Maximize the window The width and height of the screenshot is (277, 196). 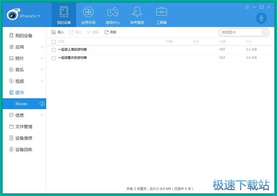[261, 7]
